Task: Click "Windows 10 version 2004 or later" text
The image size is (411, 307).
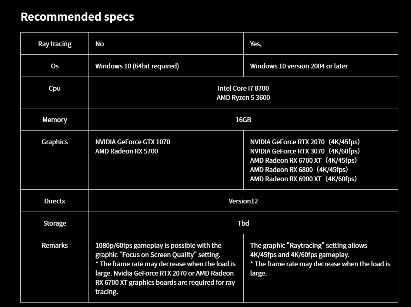Action: tap(299, 66)
